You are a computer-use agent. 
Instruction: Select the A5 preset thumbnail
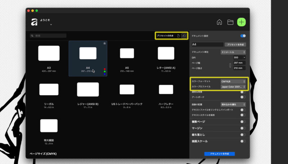pos(127,53)
